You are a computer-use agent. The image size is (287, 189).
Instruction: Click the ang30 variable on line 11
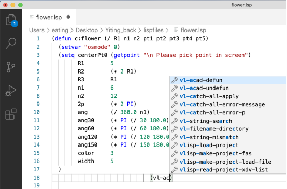(86, 120)
